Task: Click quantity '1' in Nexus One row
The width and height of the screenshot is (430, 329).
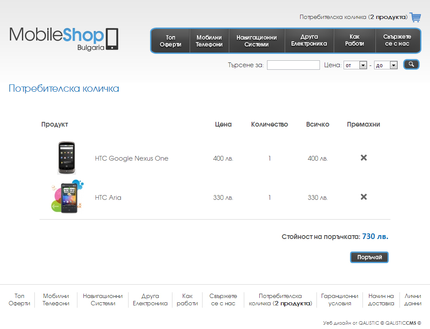Action: 270,158
